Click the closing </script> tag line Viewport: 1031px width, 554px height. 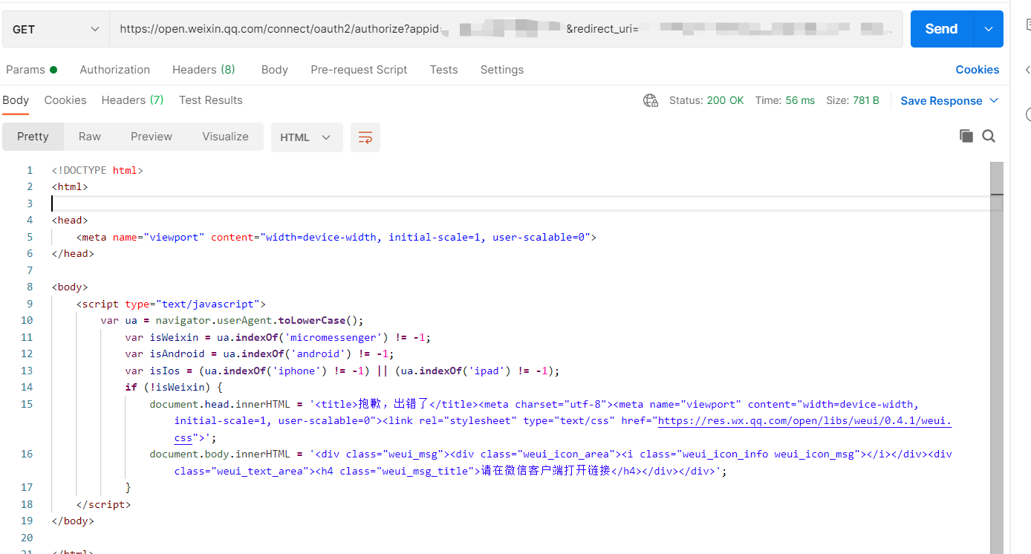point(103,504)
